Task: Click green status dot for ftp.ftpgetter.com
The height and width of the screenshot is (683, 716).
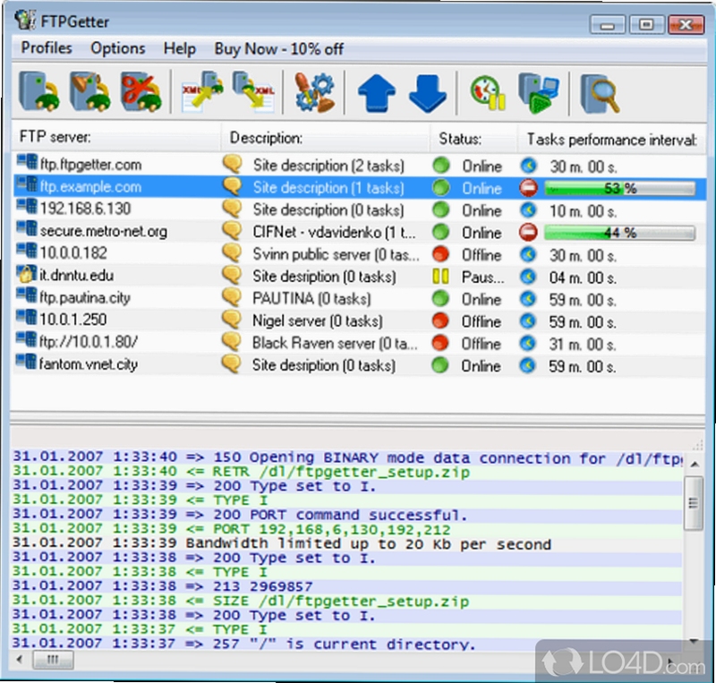Action: (x=441, y=166)
